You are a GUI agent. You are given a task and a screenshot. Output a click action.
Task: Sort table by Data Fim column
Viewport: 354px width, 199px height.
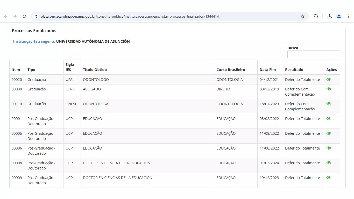(268, 70)
